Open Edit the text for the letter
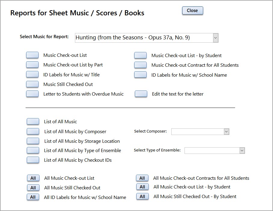The height and width of the screenshot is (211, 273). coord(140,94)
